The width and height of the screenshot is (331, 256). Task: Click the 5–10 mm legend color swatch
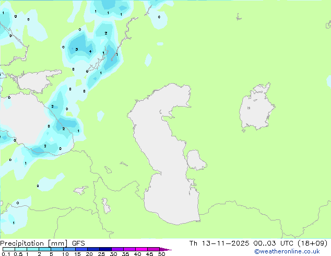(x=57, y=249)
